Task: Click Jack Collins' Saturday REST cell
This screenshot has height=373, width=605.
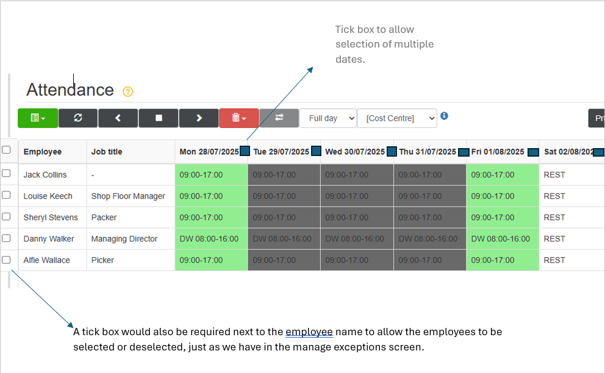Action: pos(571,175)
